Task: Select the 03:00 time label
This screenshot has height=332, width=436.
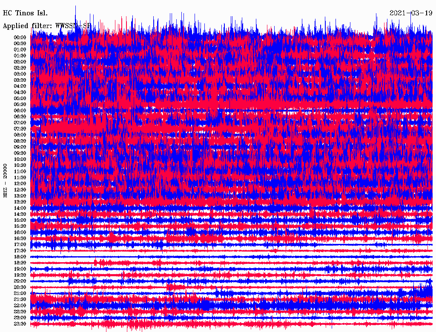Action: point(20,74)
